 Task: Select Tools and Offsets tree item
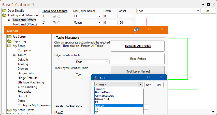(x=24, y=20)
